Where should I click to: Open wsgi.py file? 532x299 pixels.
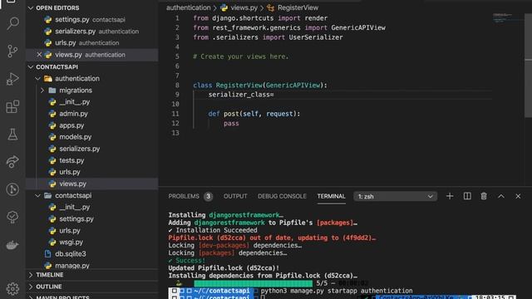point(91,243)
